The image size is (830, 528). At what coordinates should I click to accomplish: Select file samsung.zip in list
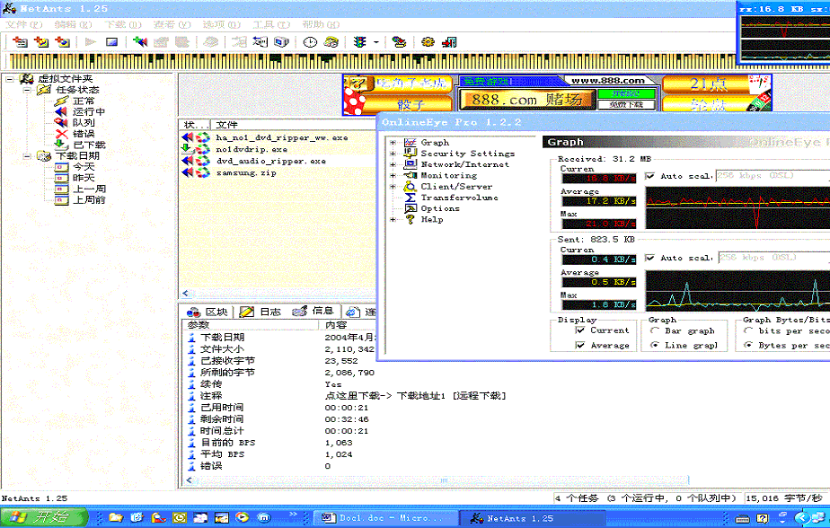246,172
